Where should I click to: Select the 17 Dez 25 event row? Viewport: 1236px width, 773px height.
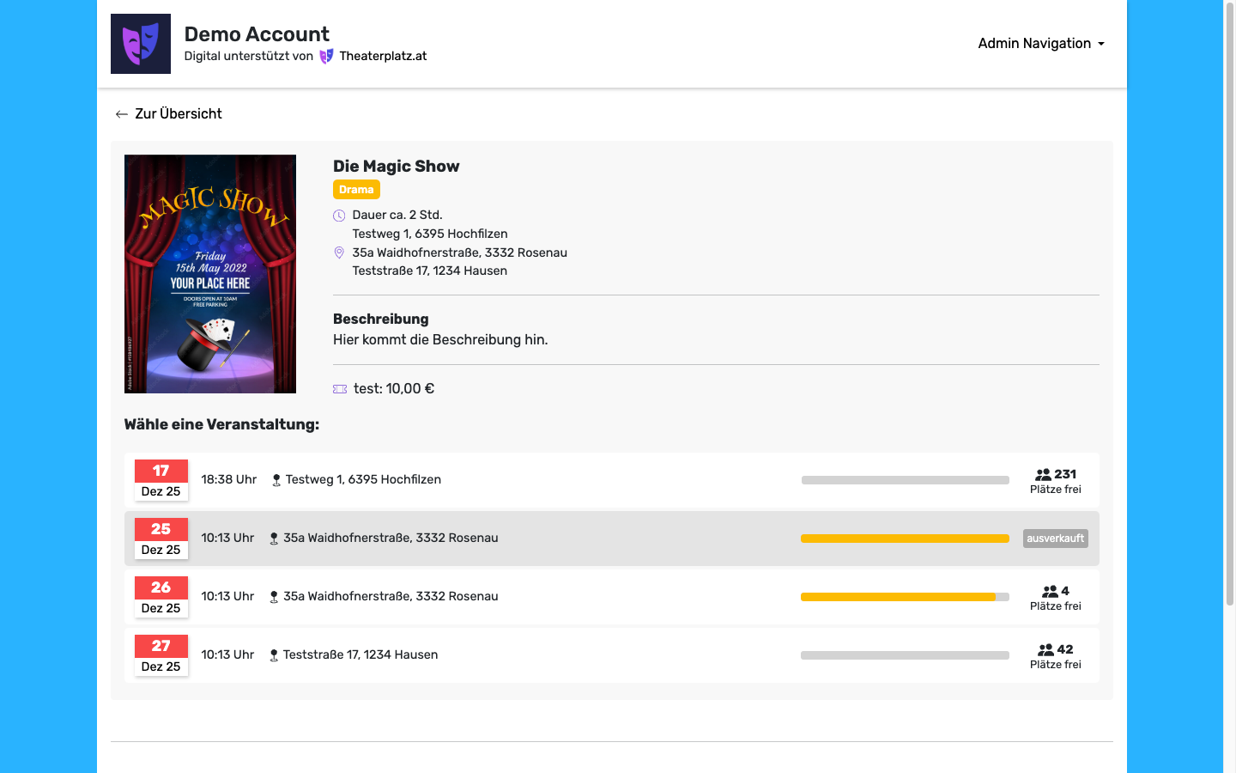pyautogui.click(x=515, y=480)
